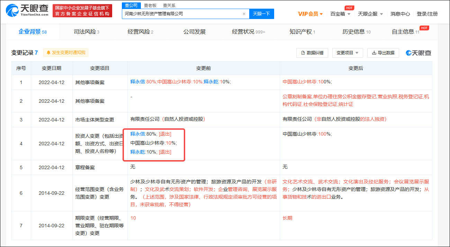The height and width of the screenshot is (247, 450).
Task: Click the 数据纠错 button
Action: pyautogui.click(x=312, y=53)
